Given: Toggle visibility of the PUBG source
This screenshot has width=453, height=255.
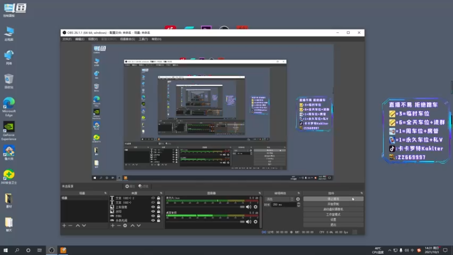Looking at the screenshot, I should click(153, 216).
